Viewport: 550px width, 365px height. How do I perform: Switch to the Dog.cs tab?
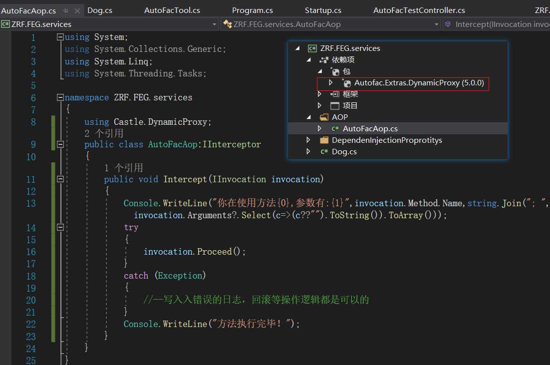tap(100, 10)
